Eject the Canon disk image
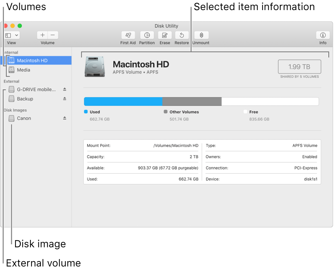Image resolution: width=334 pixels, height=268 pixels. [65, 118]
